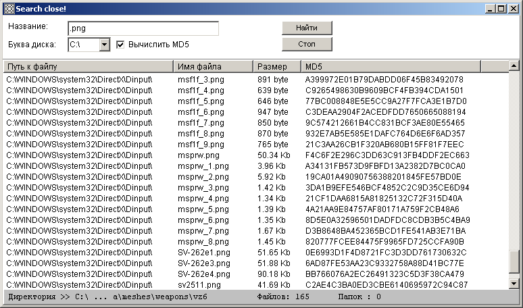The width and height of the screenshot is (523, 308).
Task: Select file msf1f_7.png
Action: point(201,123)
